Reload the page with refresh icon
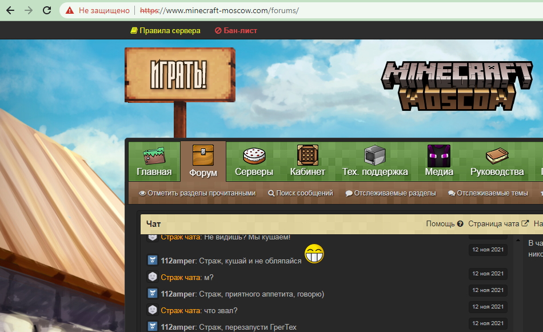This screenshot has height=332, width=543. coord(47,10)
